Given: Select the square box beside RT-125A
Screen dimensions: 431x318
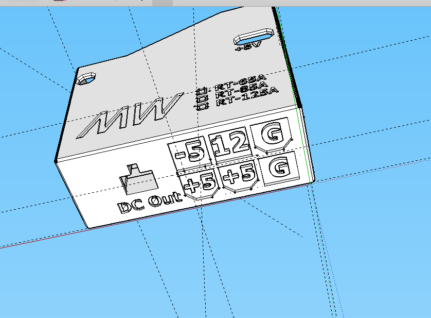Looking at the screenshot, I should [x=202, y=106].
